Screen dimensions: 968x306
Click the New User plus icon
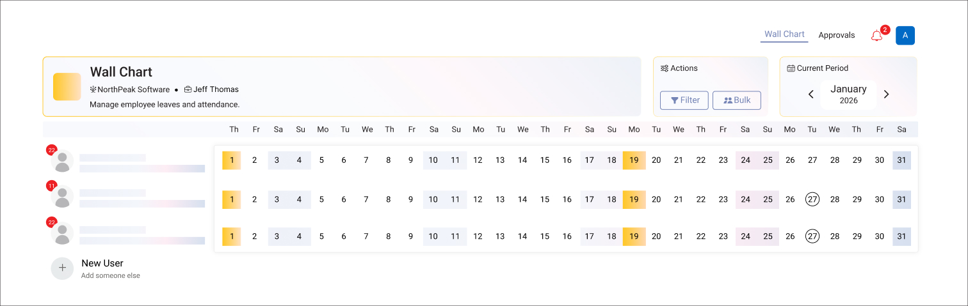pyautogui.click(x=62, y=268)
